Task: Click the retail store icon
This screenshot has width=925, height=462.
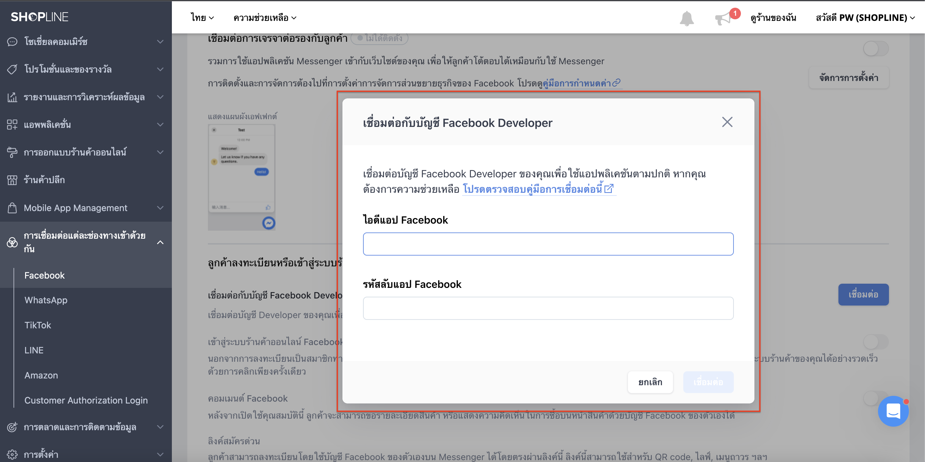Action: coord(12,180)
